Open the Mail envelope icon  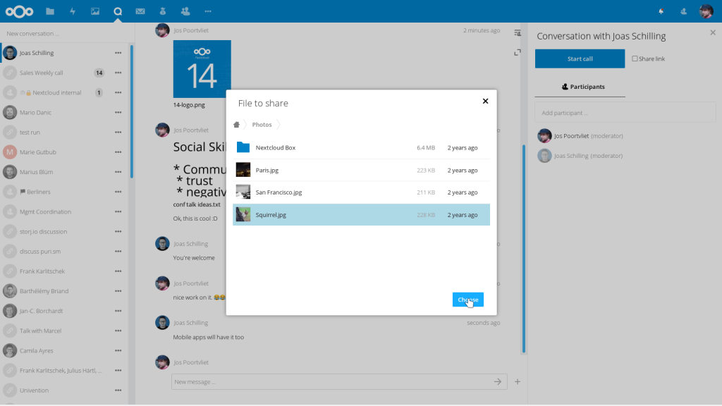click(x=140, y=11)
